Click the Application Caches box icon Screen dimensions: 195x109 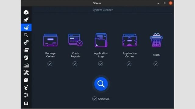click(x=129, y=40)
